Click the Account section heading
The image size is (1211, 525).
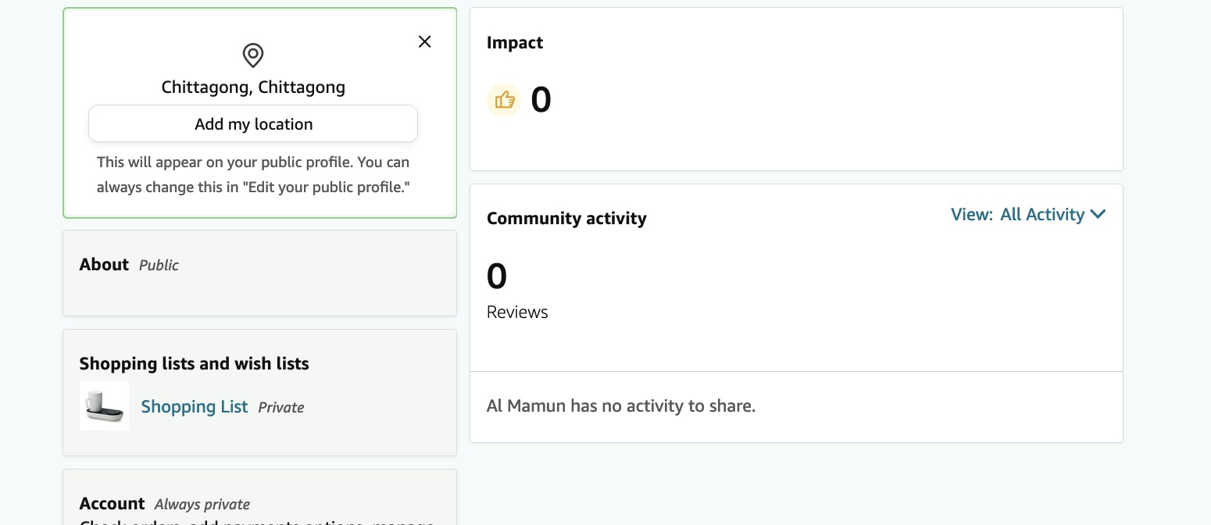point(113,503)
